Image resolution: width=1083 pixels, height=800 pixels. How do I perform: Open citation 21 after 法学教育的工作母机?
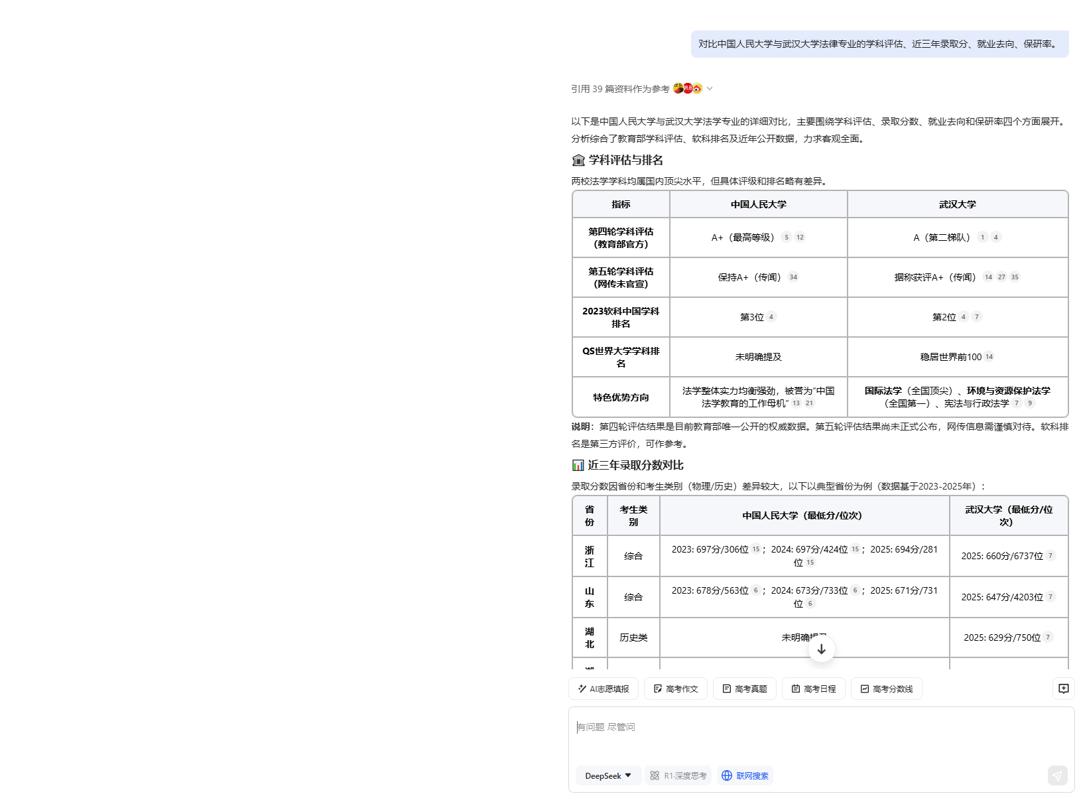[809, 403]
